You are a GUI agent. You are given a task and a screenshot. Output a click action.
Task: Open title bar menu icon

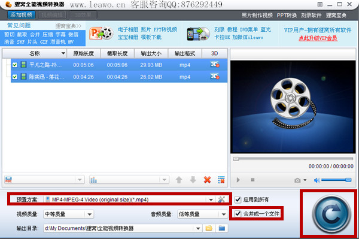320,4
